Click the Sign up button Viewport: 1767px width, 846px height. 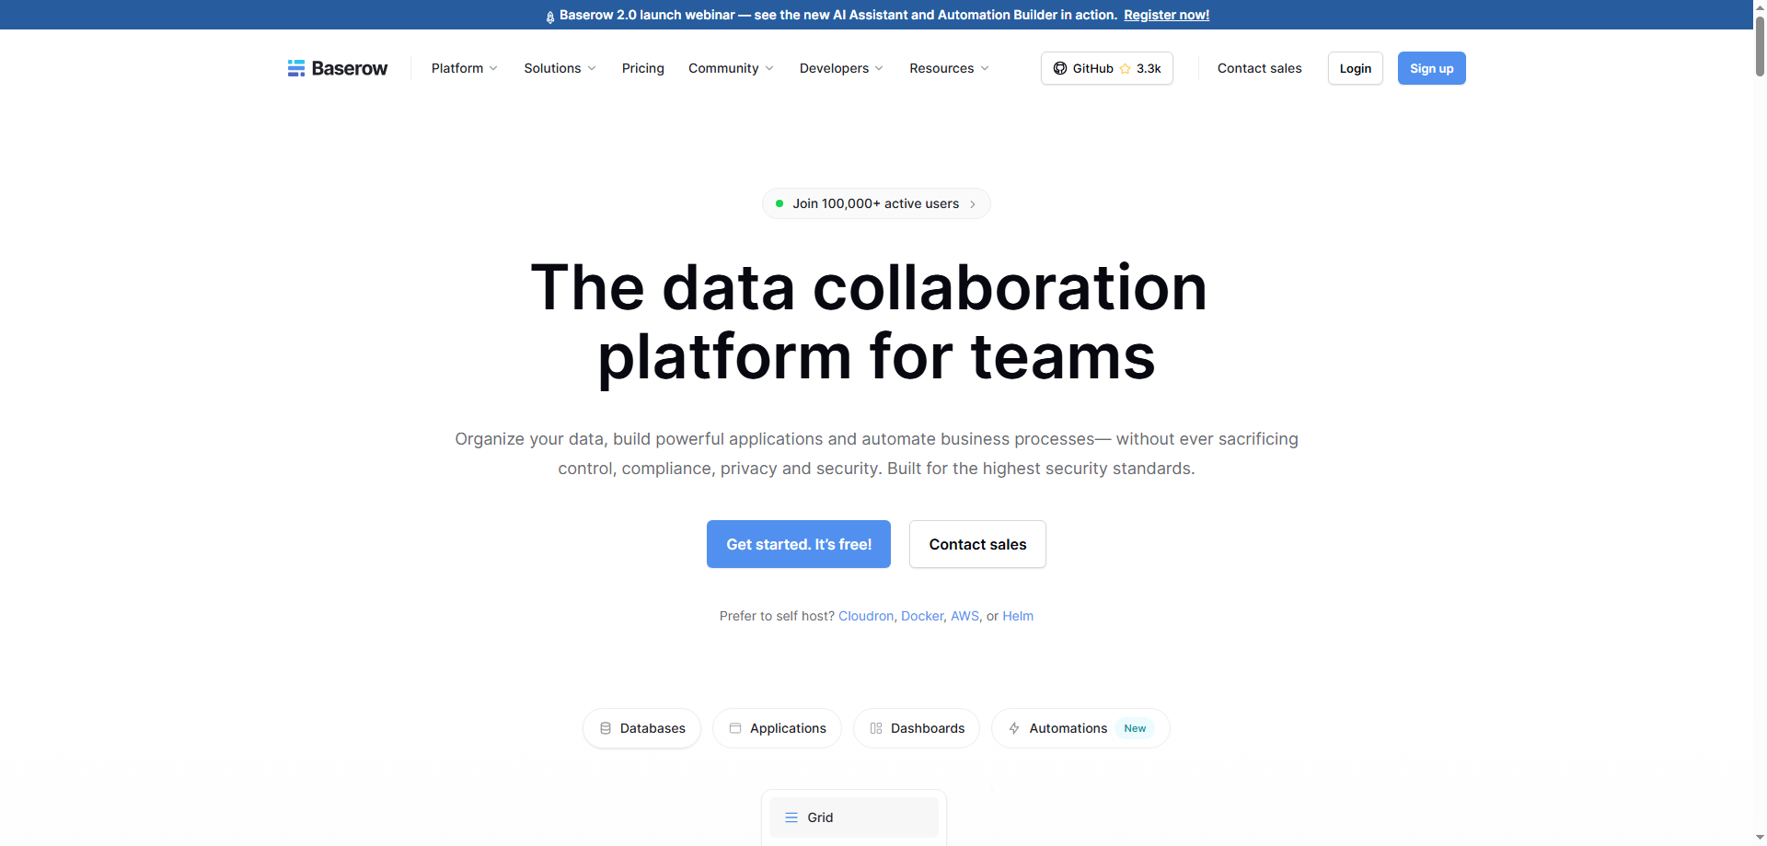pyautogui.click(x=1431, y=68)
